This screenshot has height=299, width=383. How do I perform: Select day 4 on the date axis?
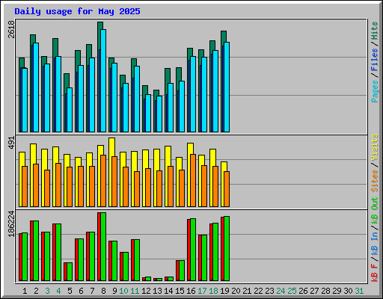pyautogui.click(x=58, y=291)
